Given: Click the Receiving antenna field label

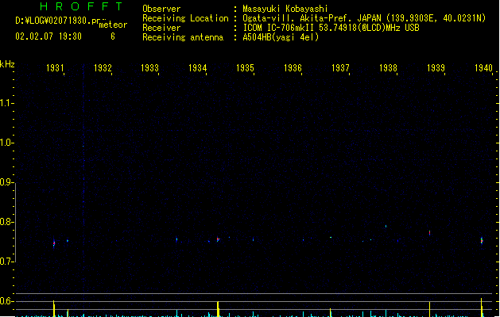Looking at the screenshot, I should 183,37.
